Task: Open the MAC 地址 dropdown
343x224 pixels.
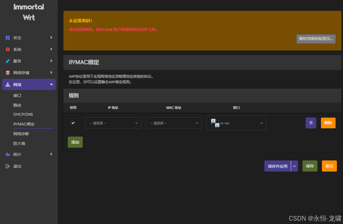Action: (x=174, y=123)
